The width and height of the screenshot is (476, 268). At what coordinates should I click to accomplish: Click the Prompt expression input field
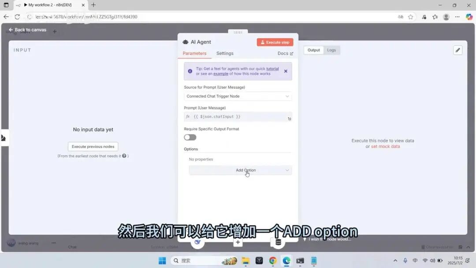pyautogui.click(x=238, y=116)
